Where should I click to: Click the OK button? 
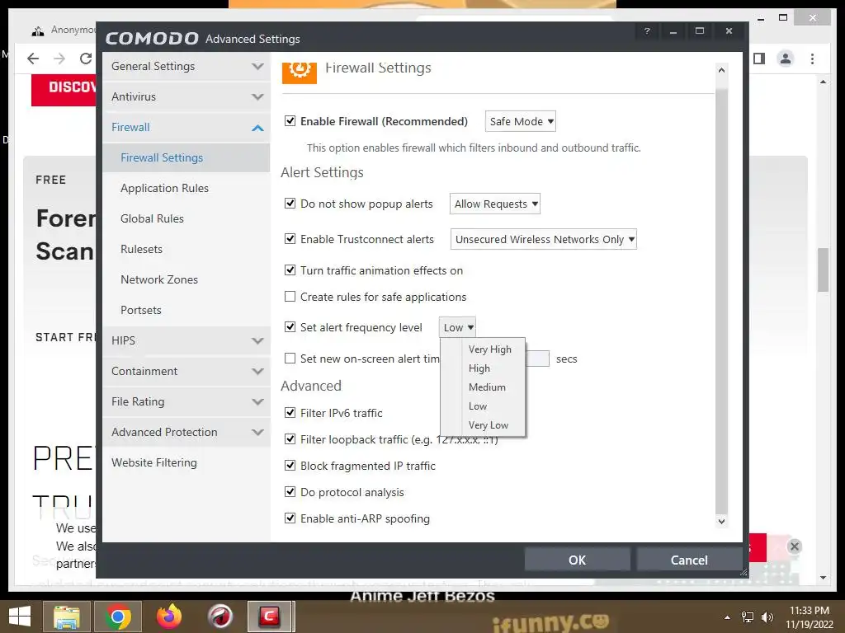[x=577, y=560]
